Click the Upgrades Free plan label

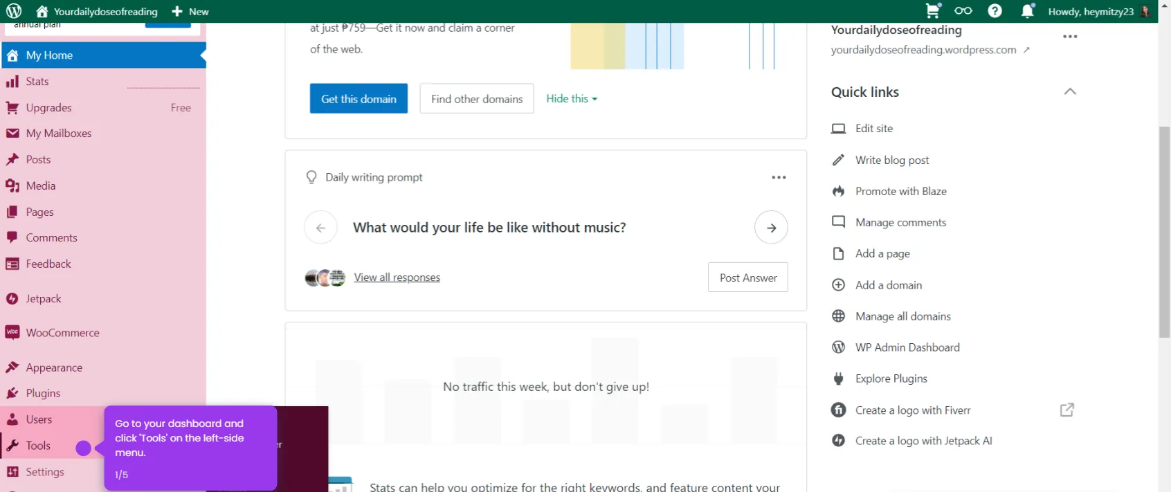[x=181, y=108]
